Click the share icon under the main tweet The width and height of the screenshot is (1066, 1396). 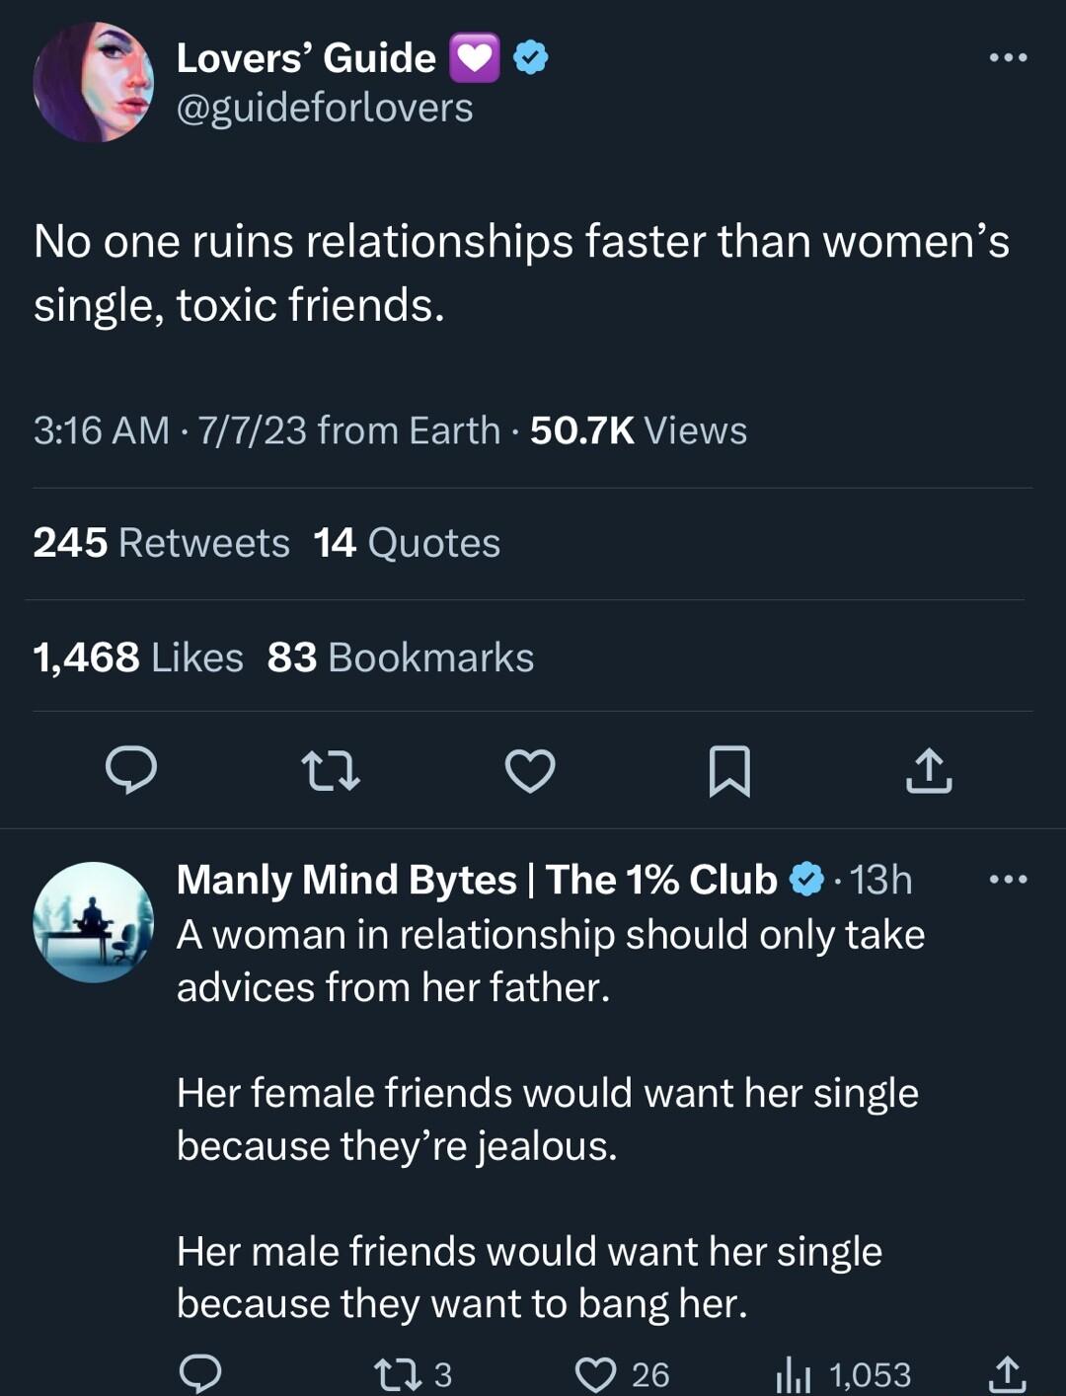pos(928,773)
